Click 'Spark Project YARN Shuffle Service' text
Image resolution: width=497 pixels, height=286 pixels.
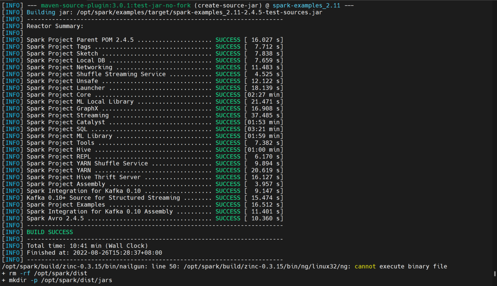pos(87,163)
